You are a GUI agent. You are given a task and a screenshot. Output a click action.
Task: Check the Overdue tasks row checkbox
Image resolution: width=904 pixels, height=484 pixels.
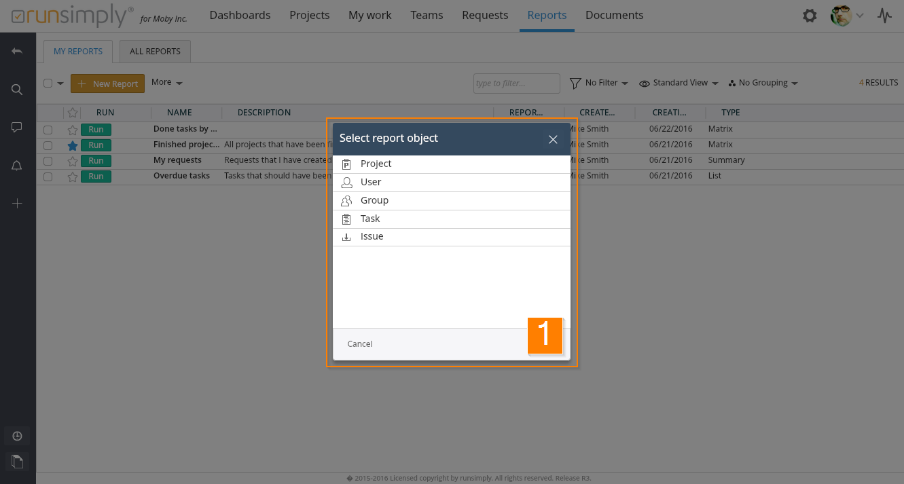point(48,176)
